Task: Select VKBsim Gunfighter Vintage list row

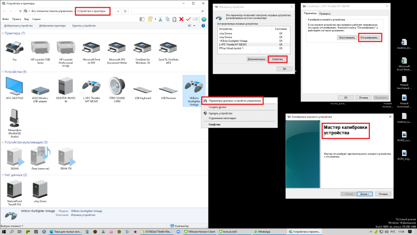Action: 254,41
